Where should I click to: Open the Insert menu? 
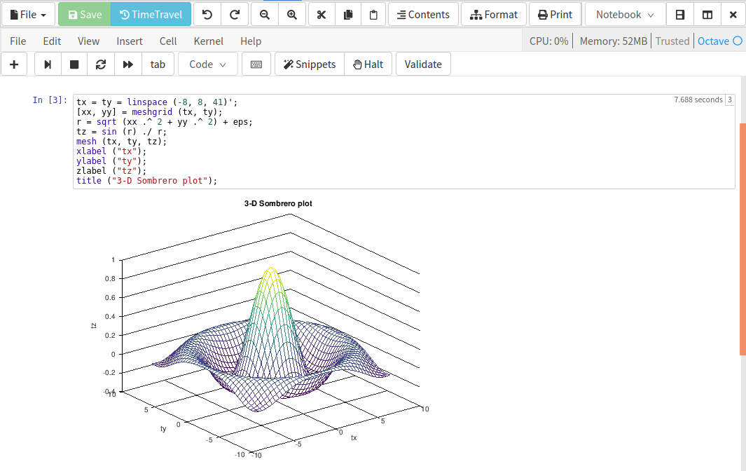point(130,41)
